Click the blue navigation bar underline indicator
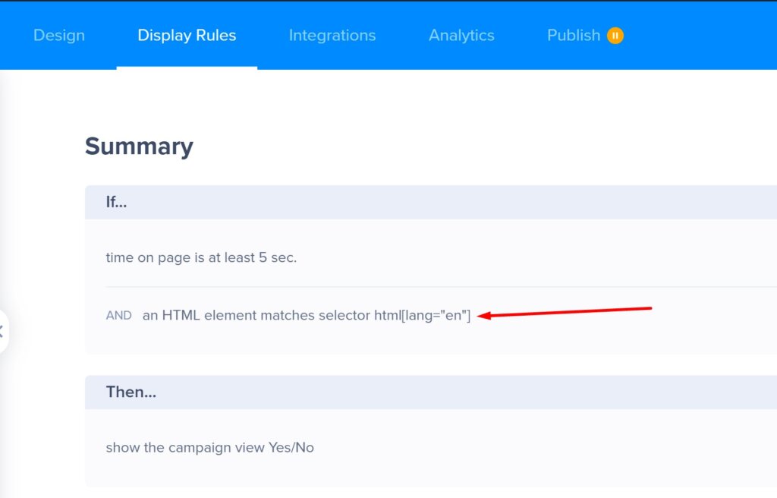Screen dimensions: 777x498 [x=187, y=67]
